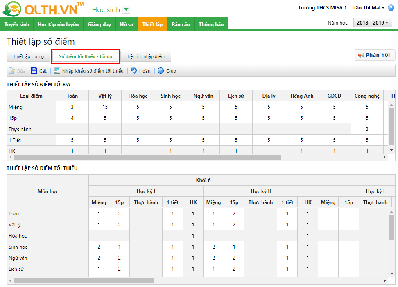Click the import spreadsheet icon for Nhập khẩu
The height and width of the screenshot is (287, 398).
point(57,71)
